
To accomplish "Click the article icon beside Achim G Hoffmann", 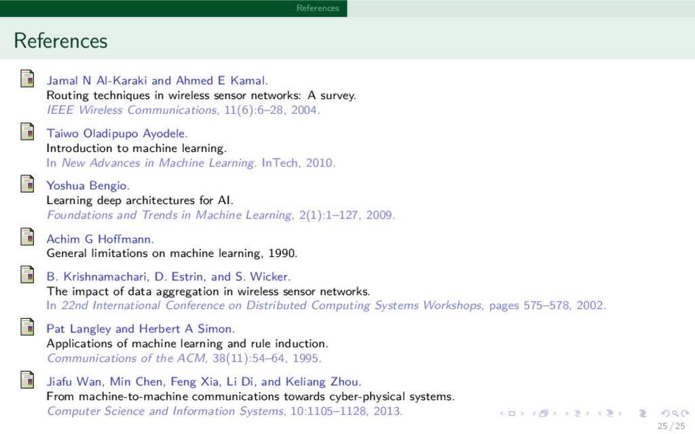I will pos(27,237).
